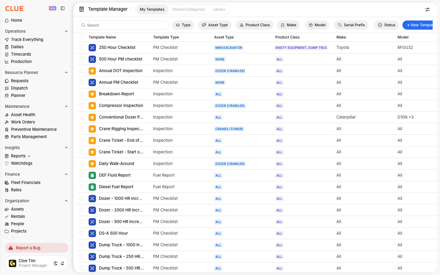Viewport: 440px width, 275px height.
Task: Switch to Shared Categories tab
Action: (x=189, y=9)
